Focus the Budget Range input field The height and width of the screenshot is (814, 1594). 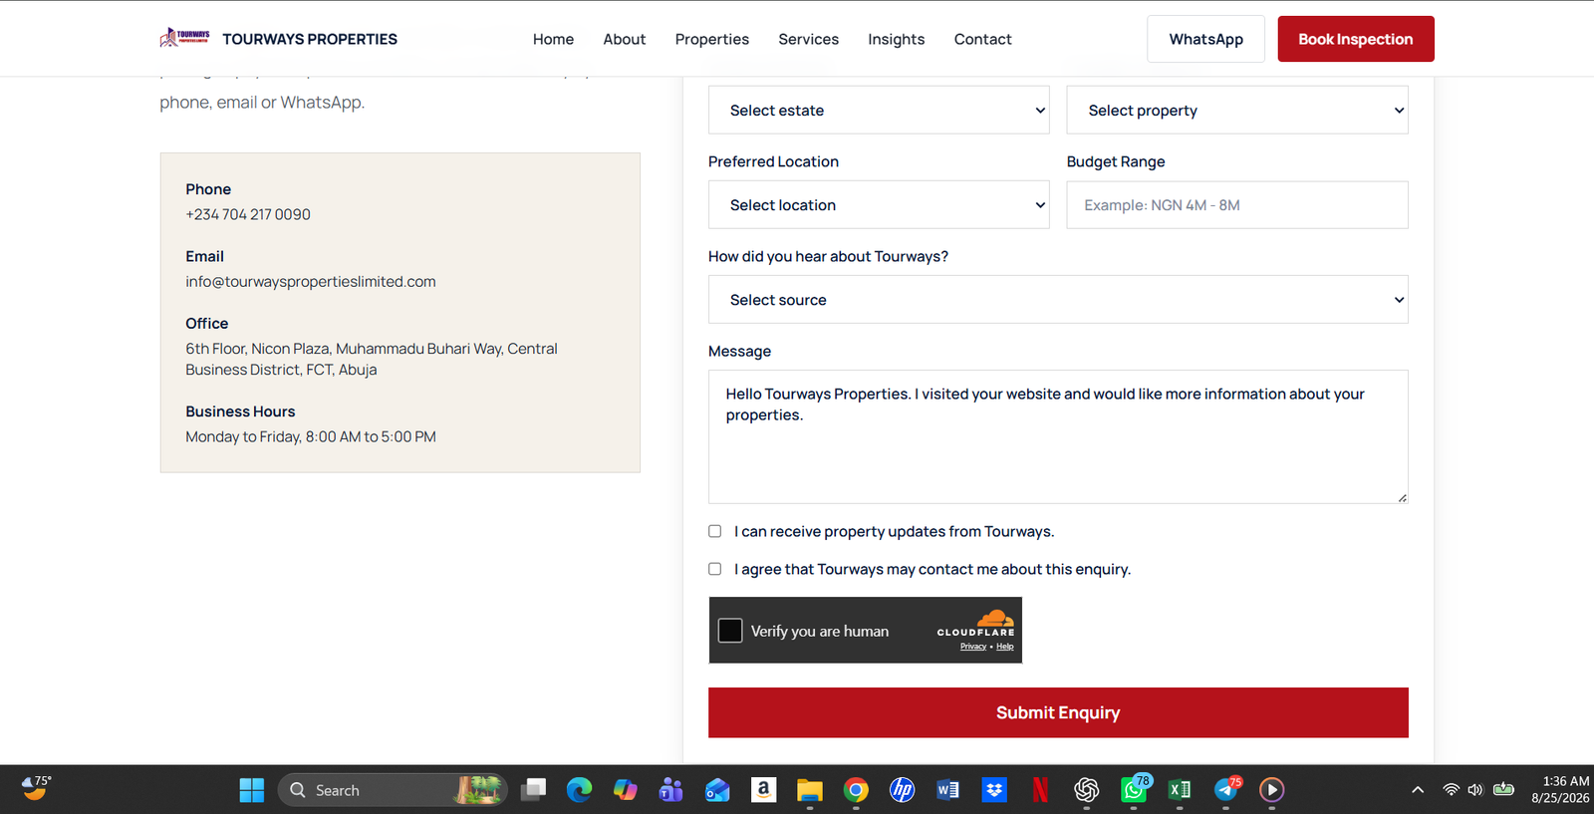1237,204
